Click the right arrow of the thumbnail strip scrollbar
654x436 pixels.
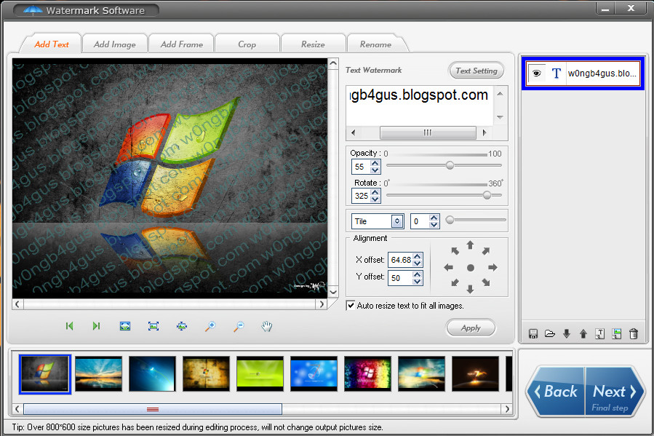(507, 409)
